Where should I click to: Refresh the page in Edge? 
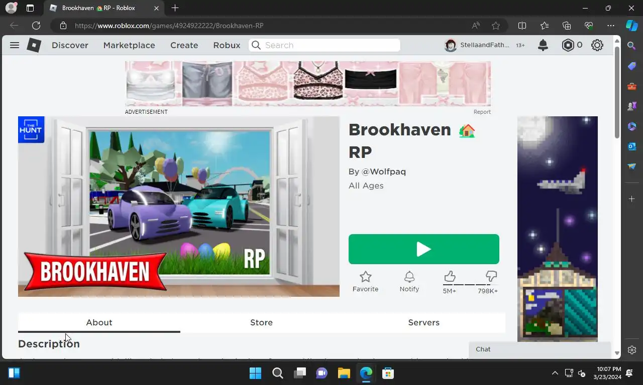(36, 26)
